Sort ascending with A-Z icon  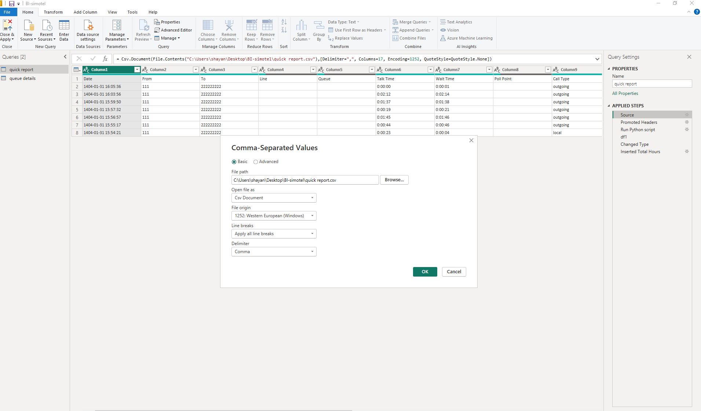pos(284,22)
